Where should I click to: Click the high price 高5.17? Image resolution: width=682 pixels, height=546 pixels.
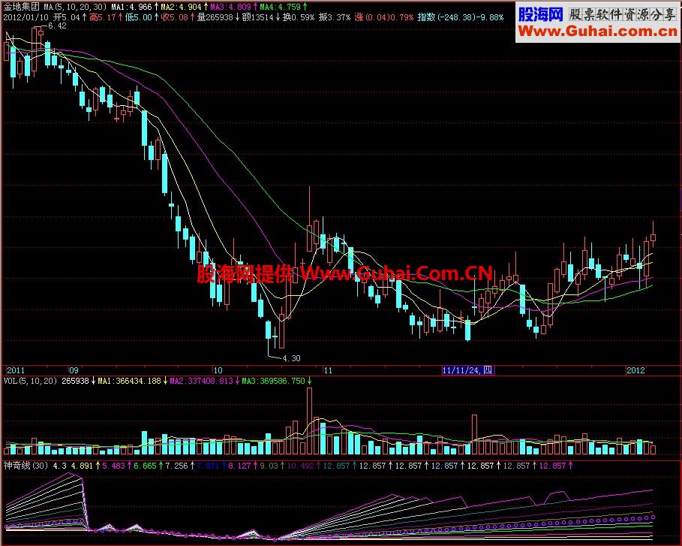[x=103, y=17]
